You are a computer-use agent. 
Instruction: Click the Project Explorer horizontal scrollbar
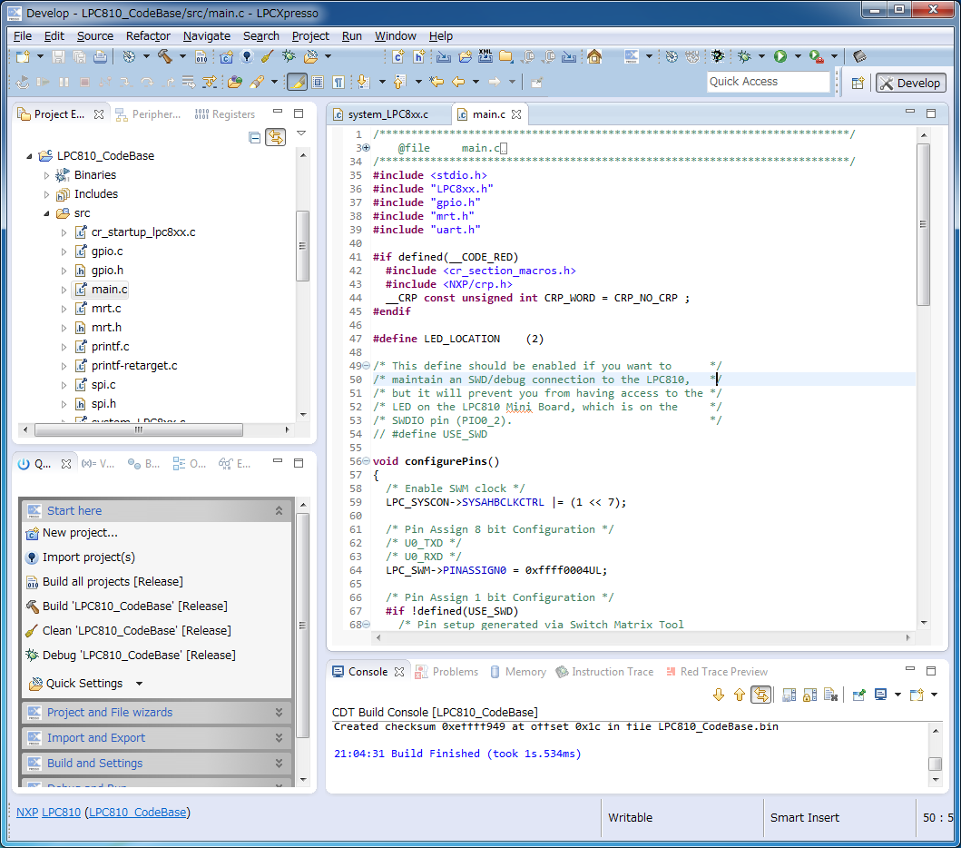click(x=139, y=429)
